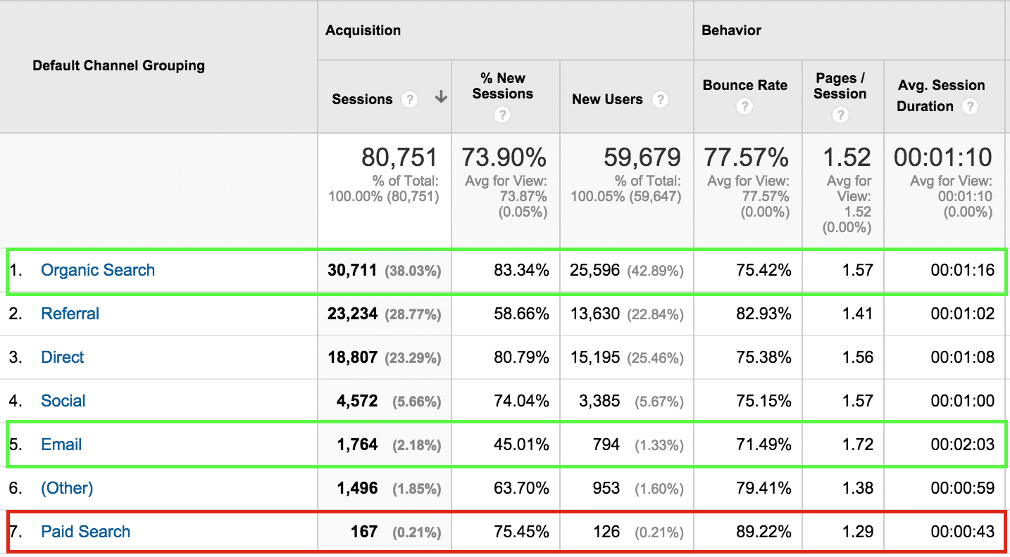Click the Bounce Rate question mark icon
1010x557 pixels.
[x=745, y=107]
